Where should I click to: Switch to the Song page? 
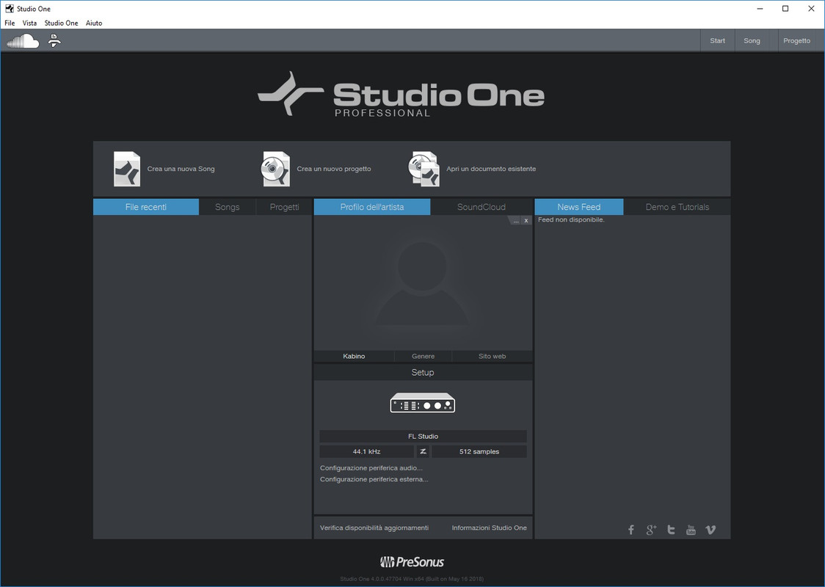[752, 40]
